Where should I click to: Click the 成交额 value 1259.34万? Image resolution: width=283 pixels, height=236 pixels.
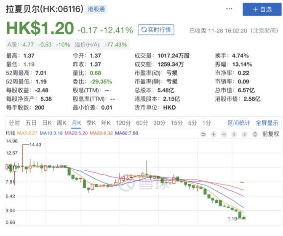coord(171,64)
